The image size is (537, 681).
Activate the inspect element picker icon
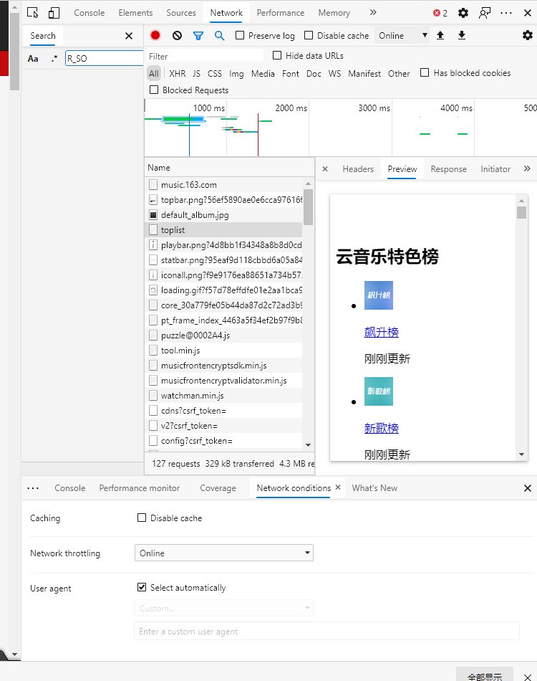point(32,13)
